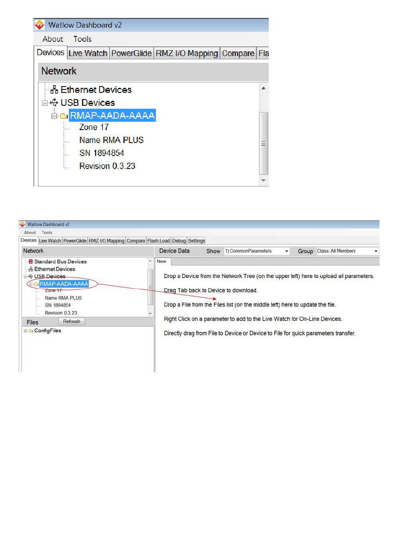Switch to PowerGlide tab in upper screenshot
This screenshot has width=397, height=537.
131,53
